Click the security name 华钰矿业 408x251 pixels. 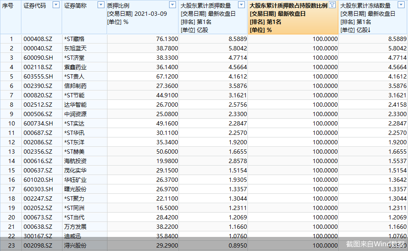[75, 180]
